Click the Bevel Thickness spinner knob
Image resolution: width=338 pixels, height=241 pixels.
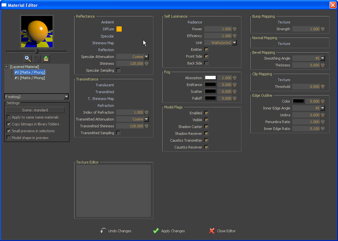pos(323,65)
